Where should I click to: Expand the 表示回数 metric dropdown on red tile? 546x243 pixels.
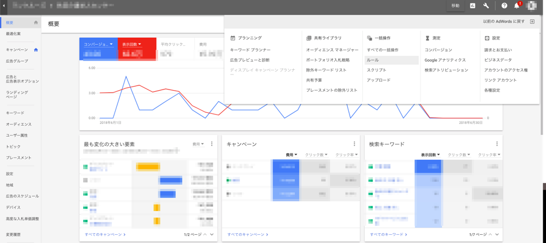140,44
